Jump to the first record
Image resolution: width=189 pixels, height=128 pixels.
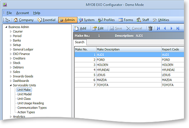158,28
